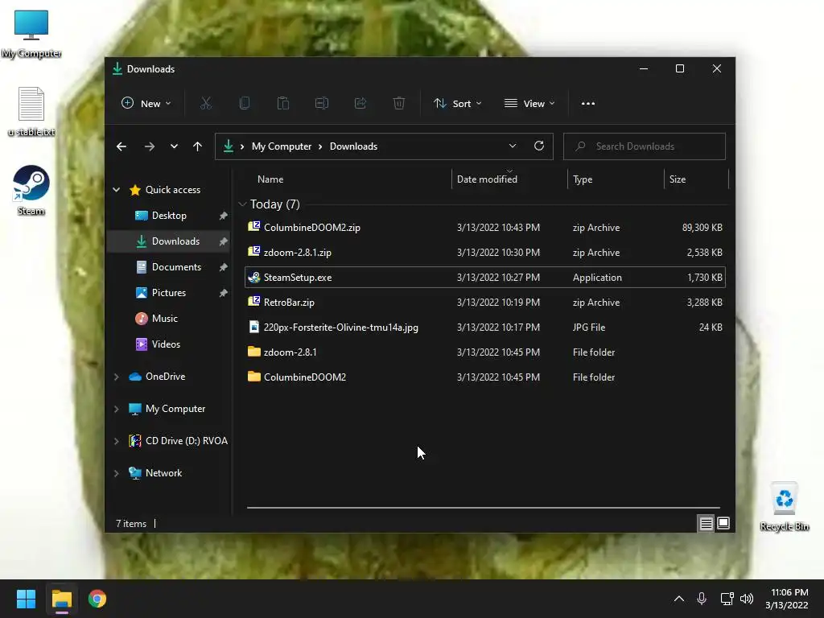Open recent locations chevron dropdown

click(174, 146)
